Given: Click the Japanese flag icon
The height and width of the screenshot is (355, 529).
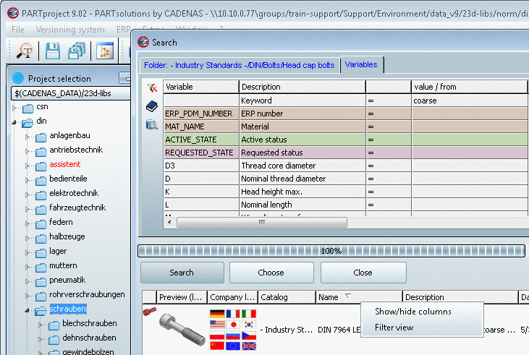Looking at the screenshot, I should (233, 325).
